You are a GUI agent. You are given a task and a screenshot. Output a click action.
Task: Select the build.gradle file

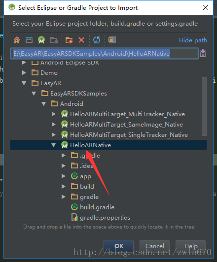(97, 207)
